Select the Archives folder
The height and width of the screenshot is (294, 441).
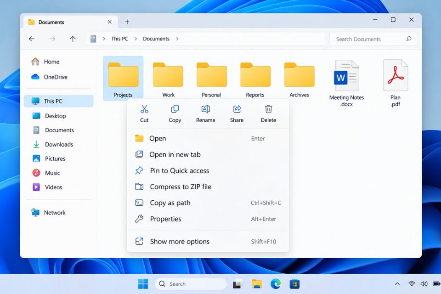(299, 80)
